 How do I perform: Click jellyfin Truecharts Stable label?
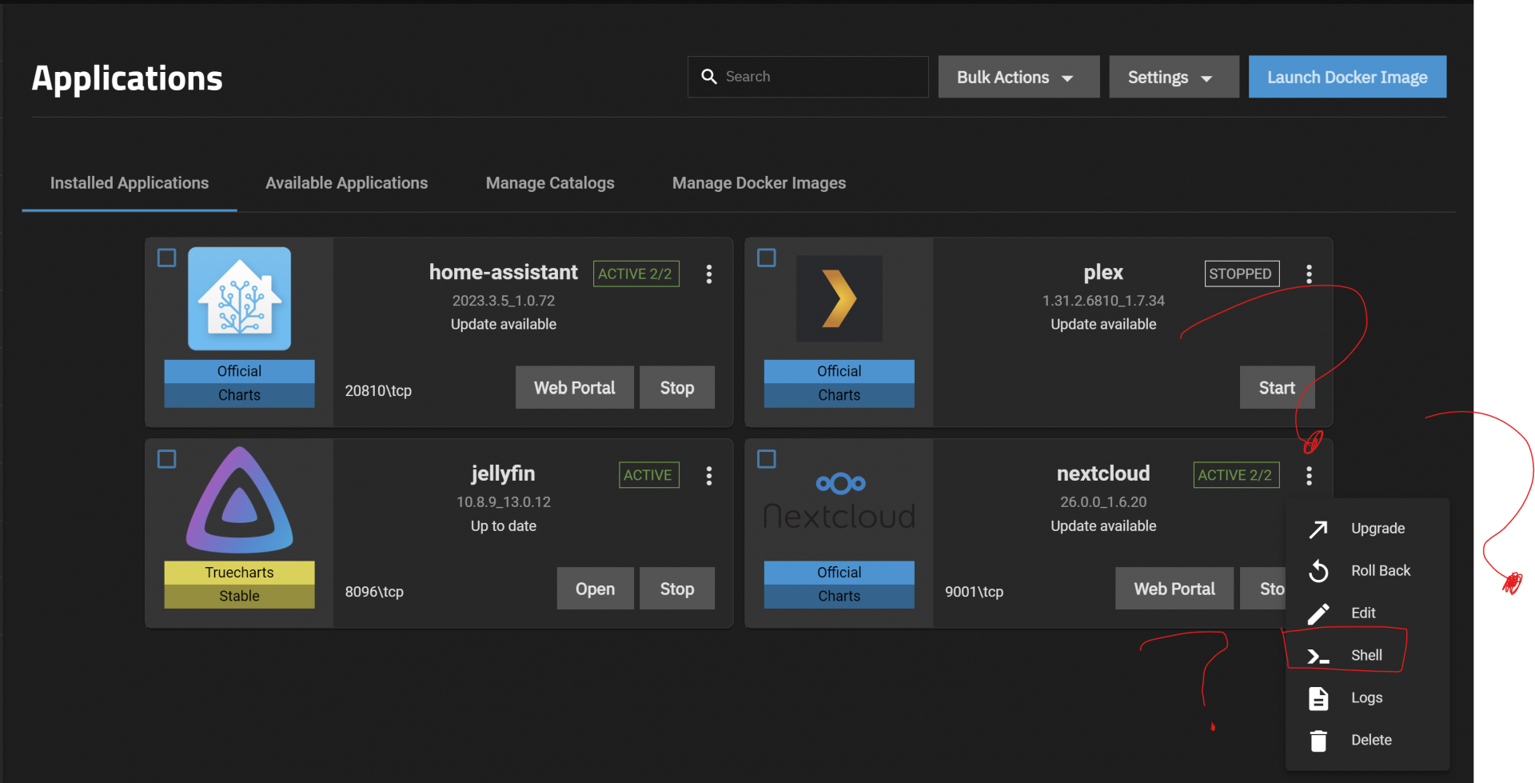tap(239, 585)
